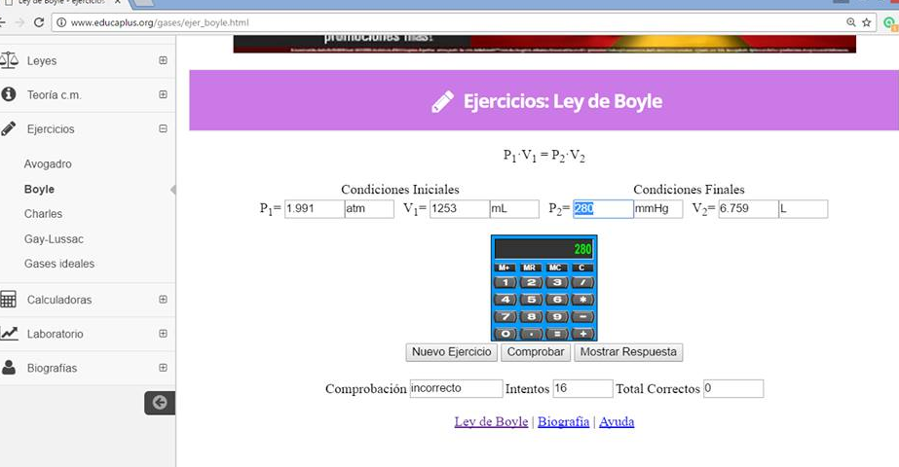Click the V2 unit field showing L
The width and height of the screenshot is (899, 467).
tap(804, 208)
